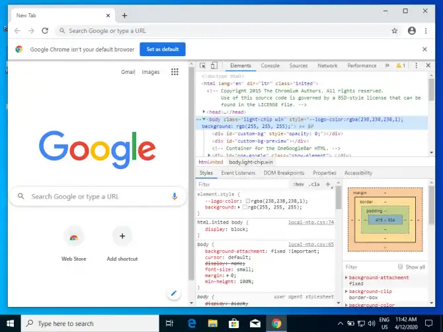Open the Gmail link
Viewport: 443px width, 332px height.
(128, 72)
